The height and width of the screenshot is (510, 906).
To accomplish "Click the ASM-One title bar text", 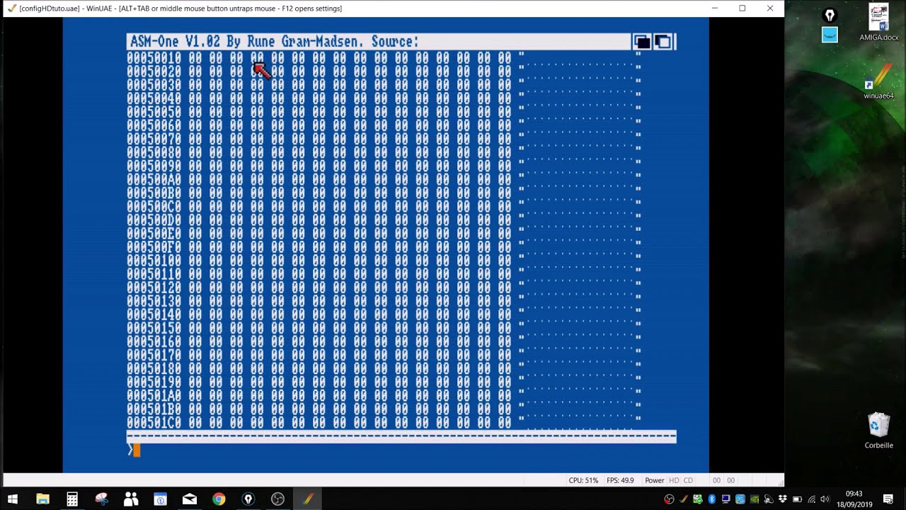I will [274, 42].
